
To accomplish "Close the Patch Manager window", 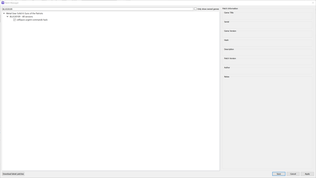I will point(313,3).
